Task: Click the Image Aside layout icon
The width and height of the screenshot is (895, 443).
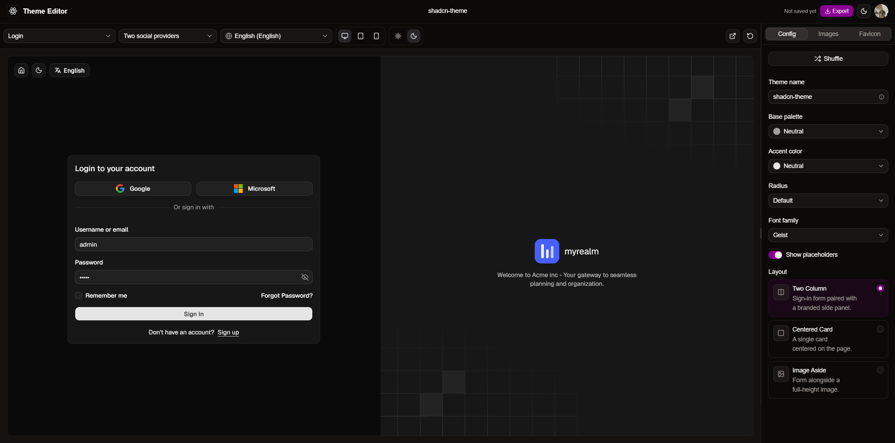Action: (781, 374)
